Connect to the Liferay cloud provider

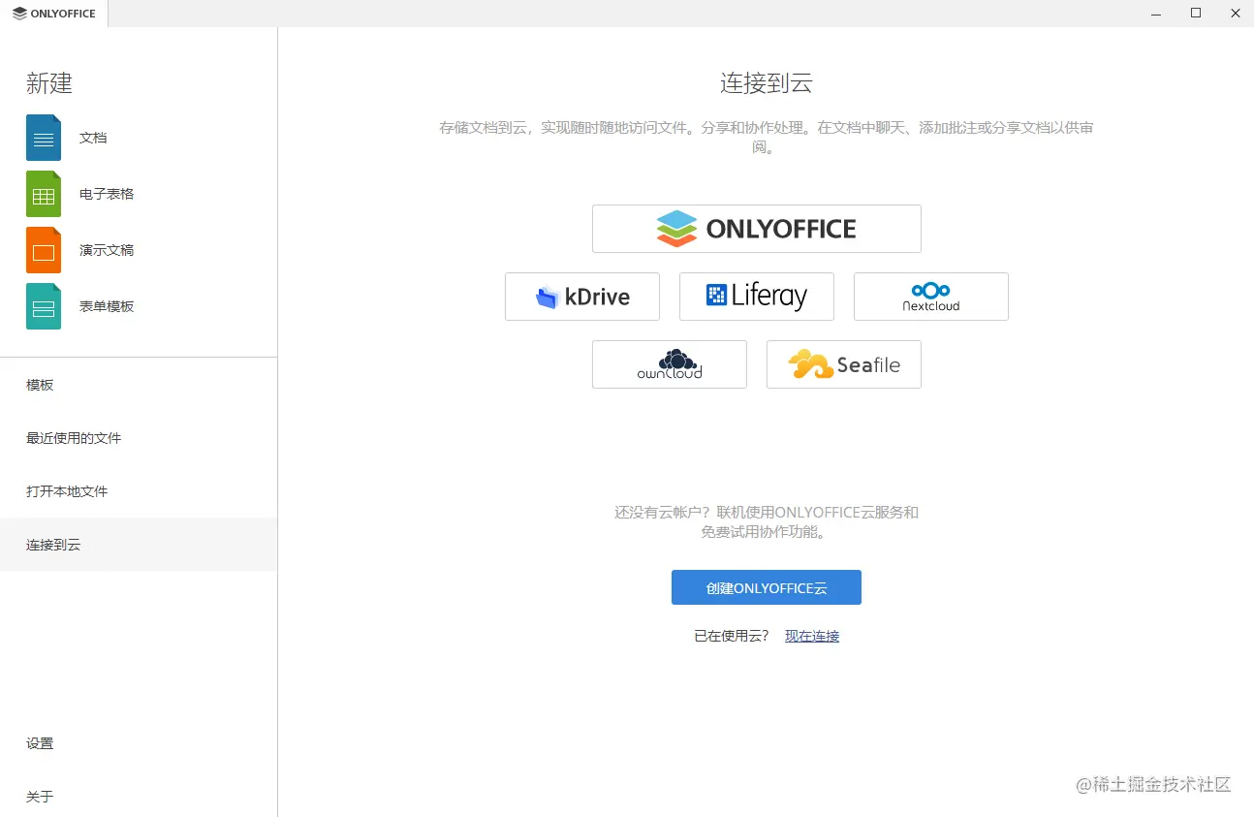(757, 297)
